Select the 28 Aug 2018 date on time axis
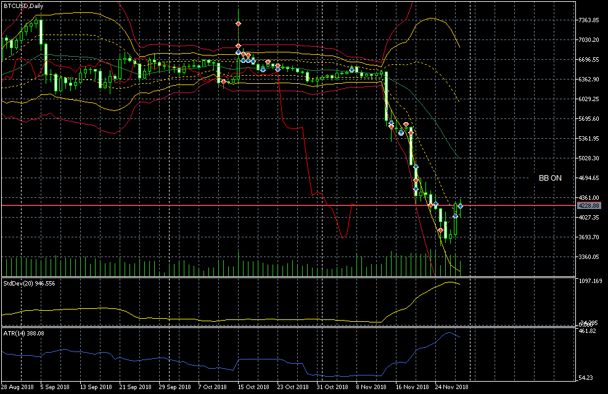Image resolution: width=608 pixels, height=394 pixels. (17, 387)
